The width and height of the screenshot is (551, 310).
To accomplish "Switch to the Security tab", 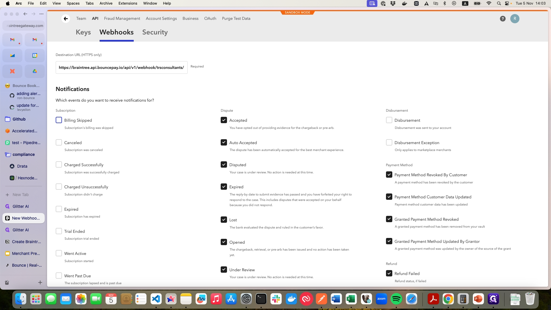I will tap(155, 32).
